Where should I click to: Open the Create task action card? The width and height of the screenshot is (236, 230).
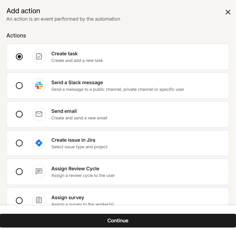[x=118, y=57]
